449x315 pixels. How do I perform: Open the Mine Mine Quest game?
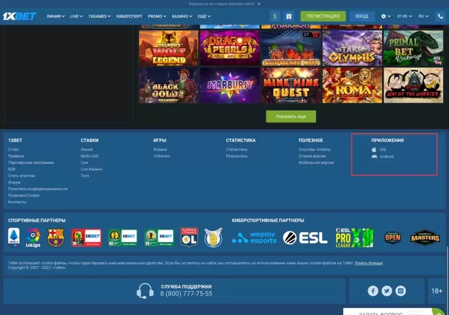point(291,85)
